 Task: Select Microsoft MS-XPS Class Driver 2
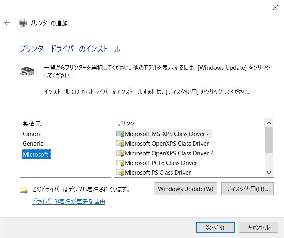167,134
